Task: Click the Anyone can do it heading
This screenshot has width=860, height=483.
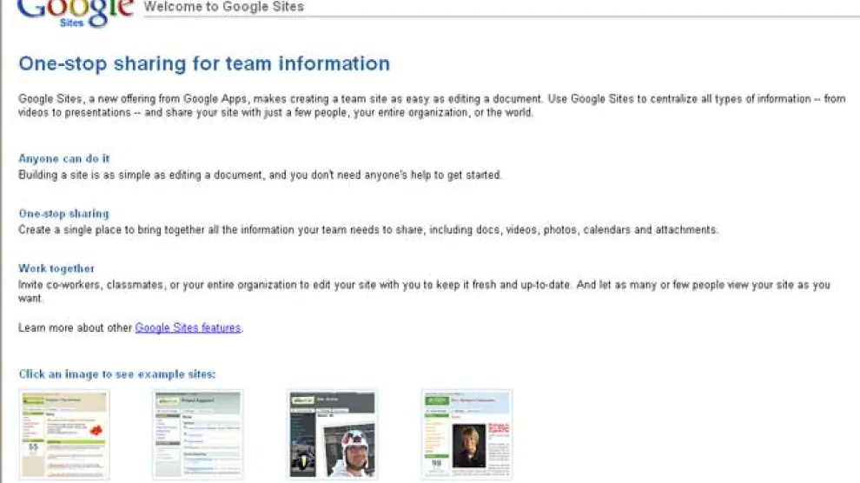Action: (x=64, y=159)
